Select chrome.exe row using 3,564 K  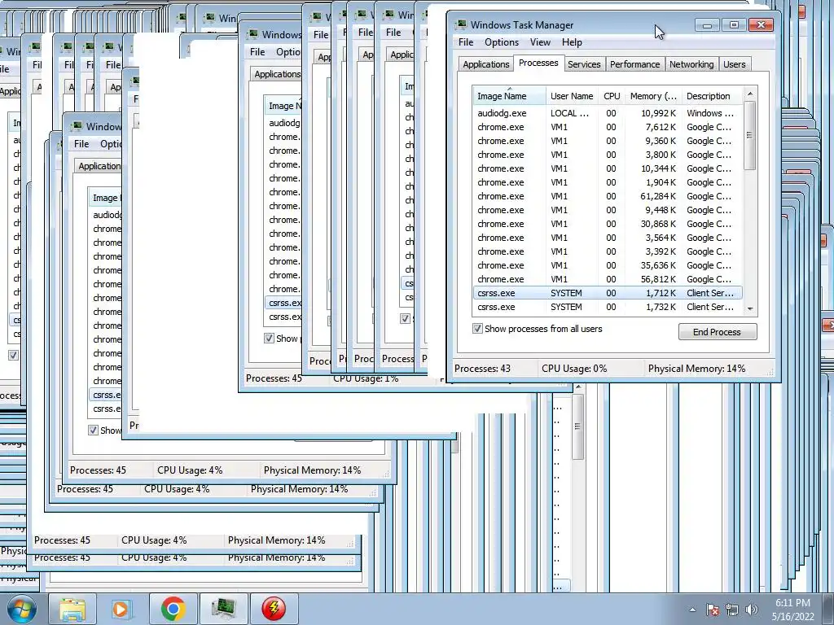point(608,238)
